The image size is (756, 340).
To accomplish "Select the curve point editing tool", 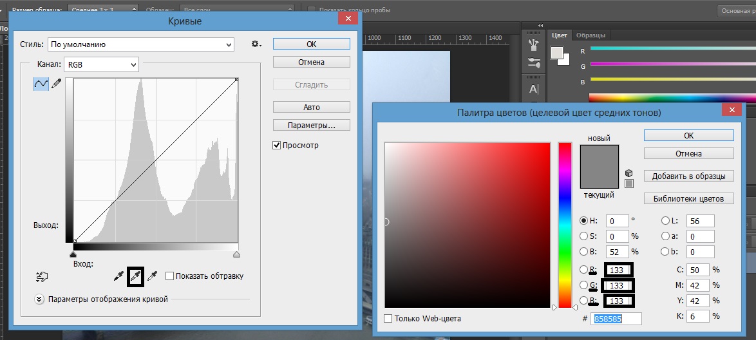I will pos(41,84).
